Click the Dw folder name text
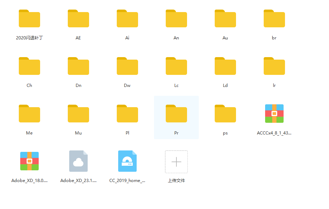 click(127, 86)
